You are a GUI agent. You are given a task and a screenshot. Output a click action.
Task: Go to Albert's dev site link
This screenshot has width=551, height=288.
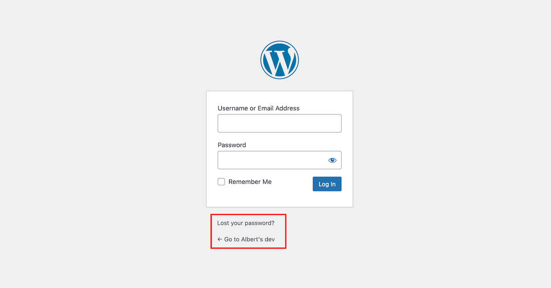(249, 239)
